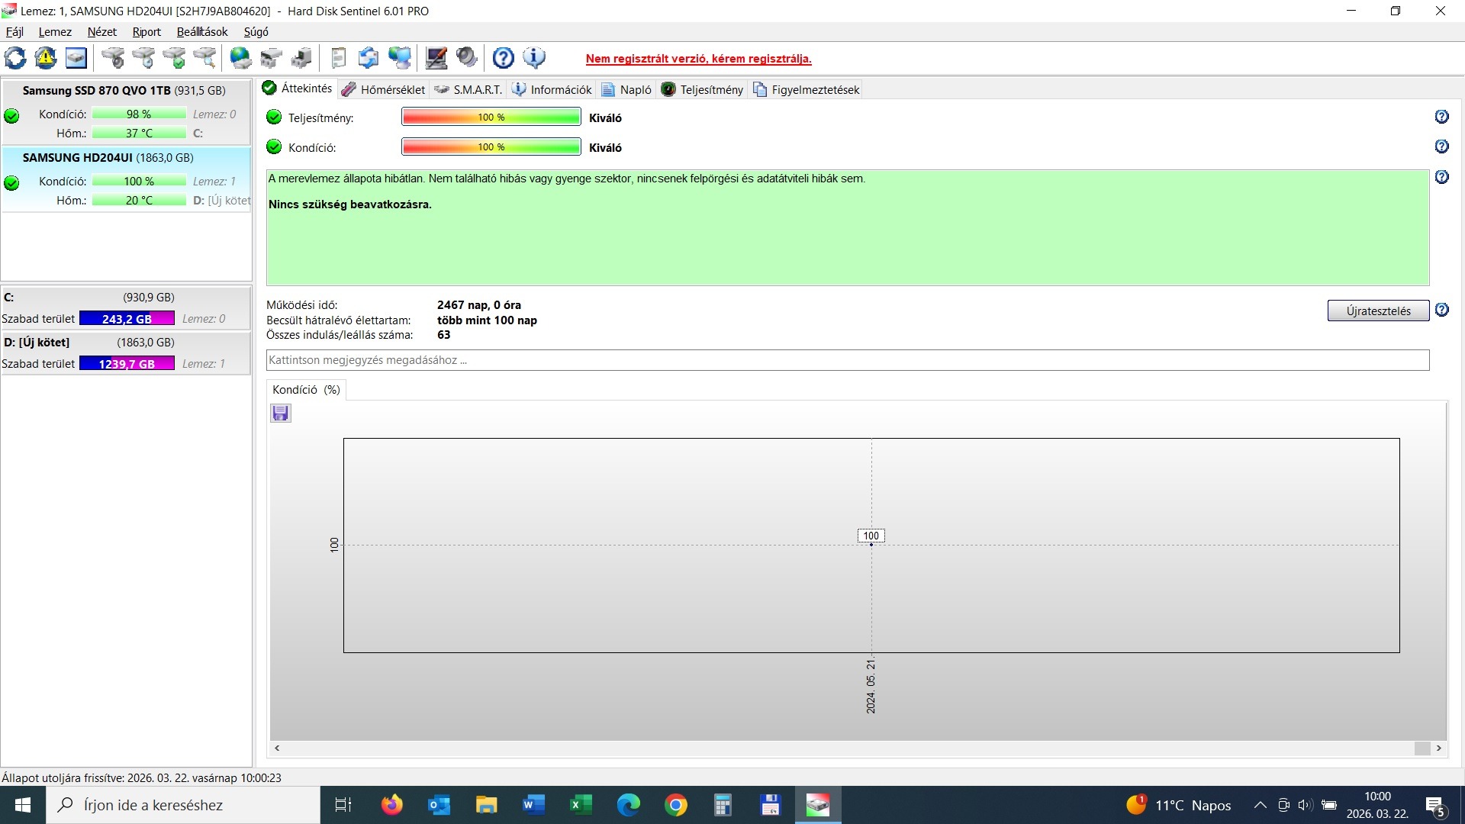Viewport: 1465px width, 824px height.
Task: Select Samsung SSD 870 QVO disk
Action: (124, 91)
